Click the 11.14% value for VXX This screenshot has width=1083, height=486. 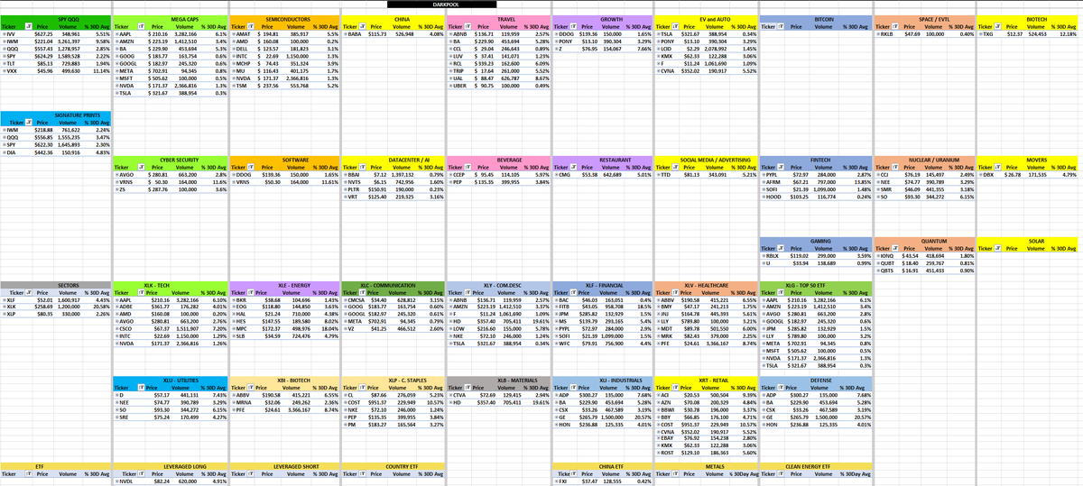100,70
